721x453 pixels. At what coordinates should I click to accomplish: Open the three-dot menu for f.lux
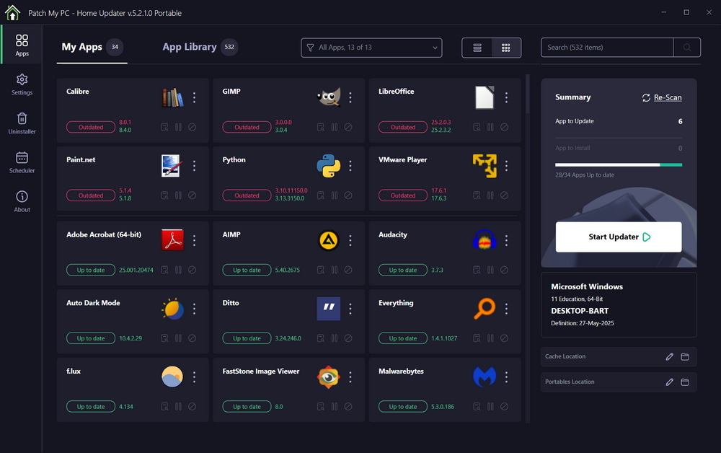point(194,377)
